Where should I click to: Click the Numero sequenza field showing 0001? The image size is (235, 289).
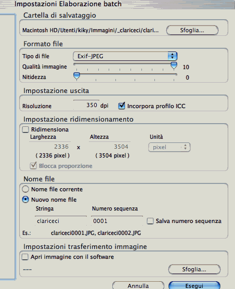[117, 221]
